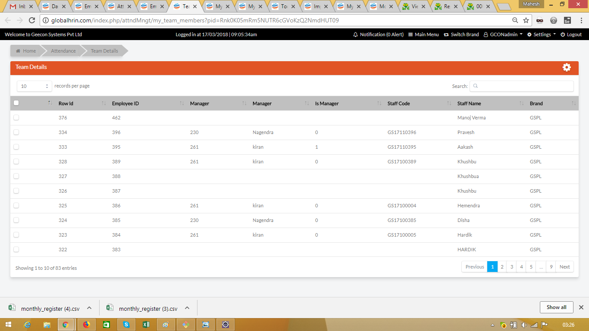Image resolution: width=589 pixels, height=331 pixels.
Task: Sort by Staff Name column arrows
Action: point(521,103)
